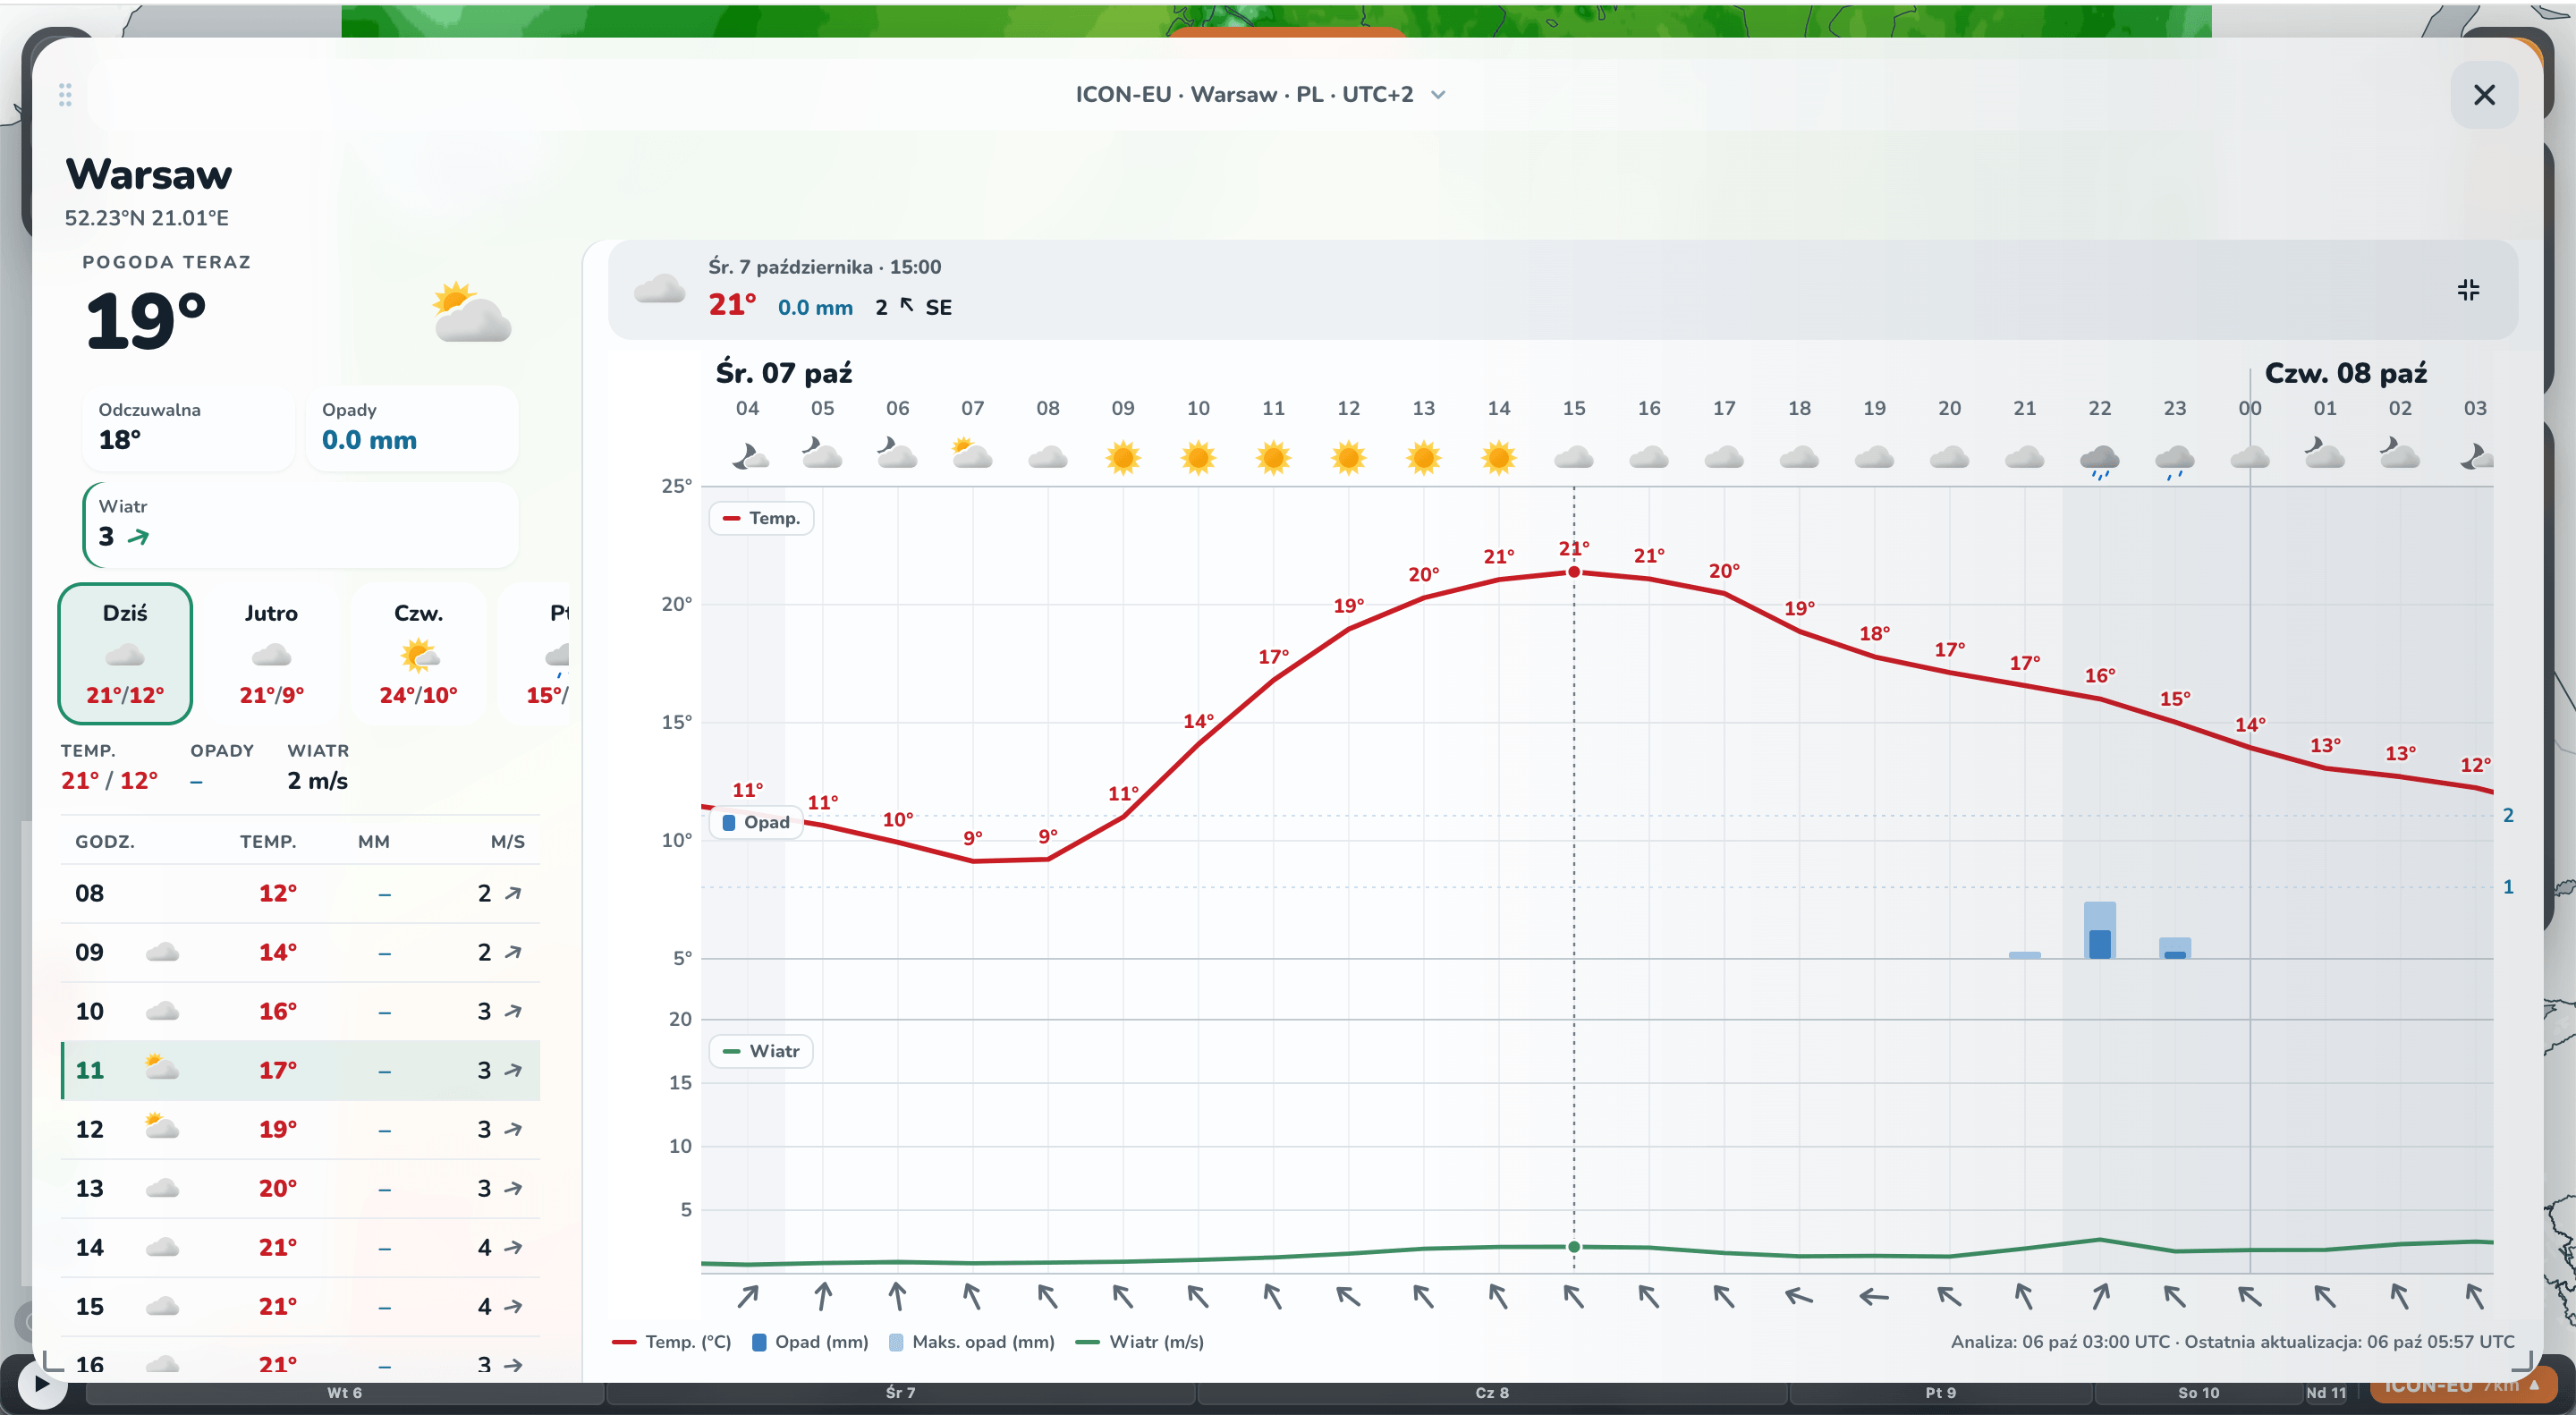The image size is (2576, 1415).
Task: Click the light rain icon at hour 23
Action: pyautogui.click(x=2175, y=461)
